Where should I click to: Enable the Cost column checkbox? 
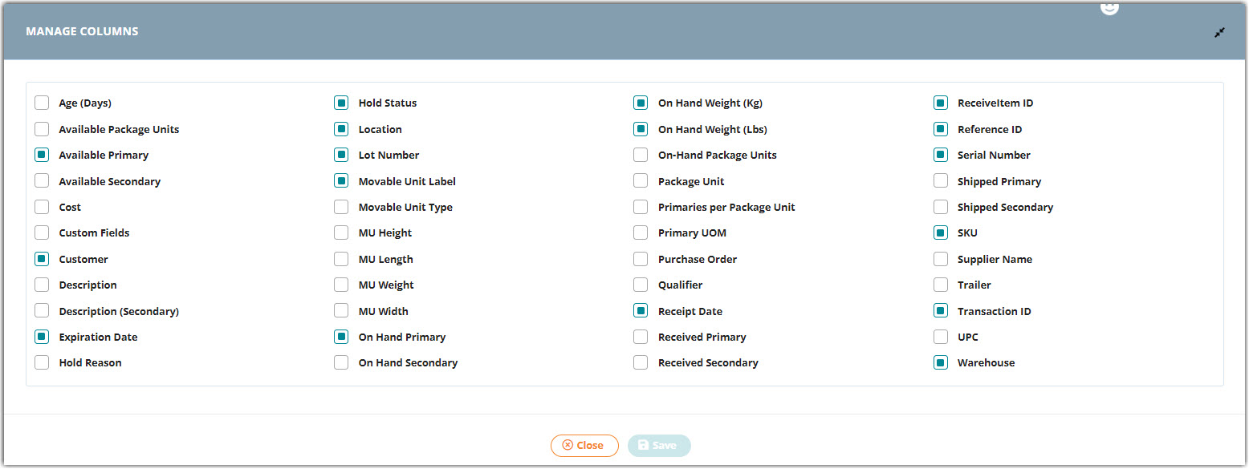tap(42, 207)
